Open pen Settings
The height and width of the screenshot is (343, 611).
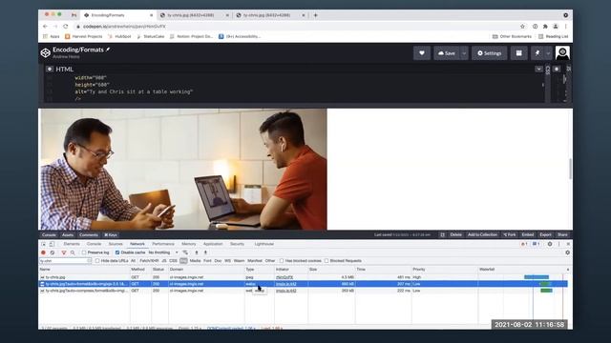(490, 53)
